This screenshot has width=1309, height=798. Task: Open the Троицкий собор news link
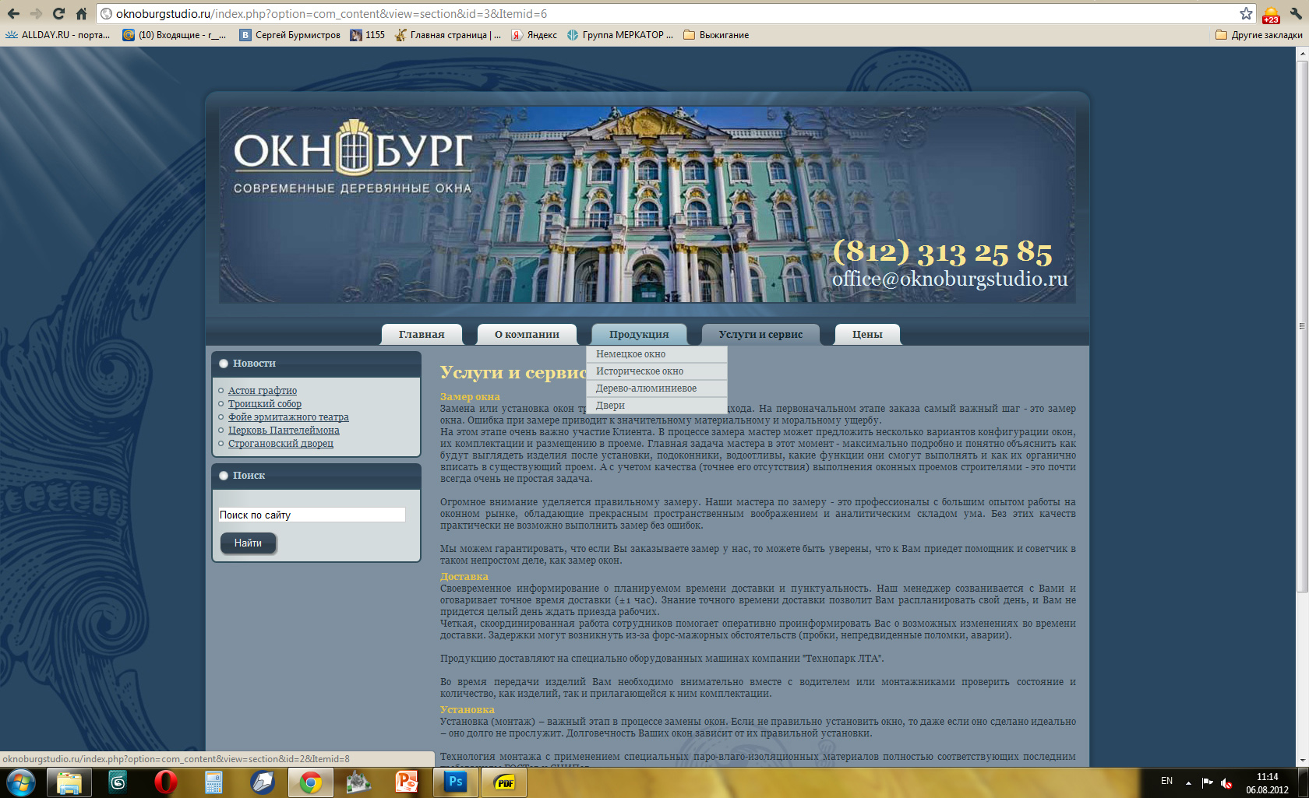point(265,404)
